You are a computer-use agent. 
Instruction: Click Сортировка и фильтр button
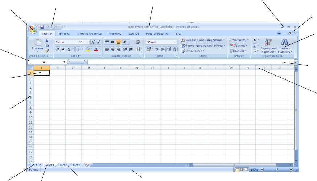pyautogui.click(x=268, y=46)
